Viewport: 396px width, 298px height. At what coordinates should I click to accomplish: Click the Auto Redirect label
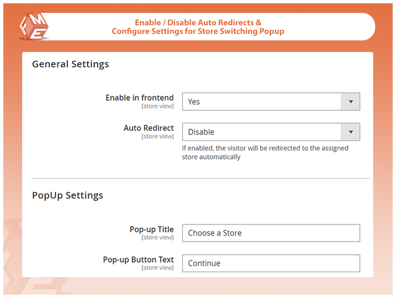(x=149, y=128)
